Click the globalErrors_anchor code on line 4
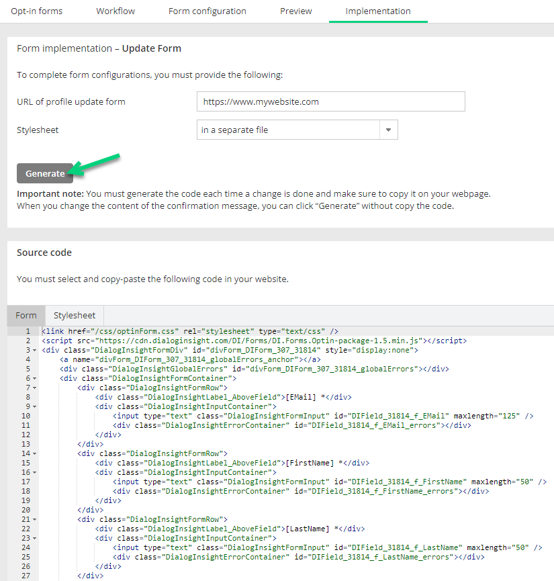The width and height of the screenshot is (554, 581). coord(190,359)
